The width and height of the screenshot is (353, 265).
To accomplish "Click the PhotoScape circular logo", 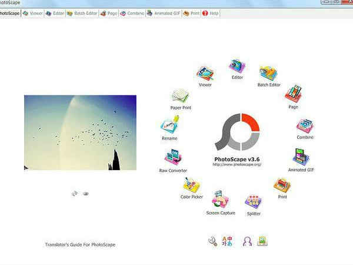I will pyautogui.click(x=237, y=132).
